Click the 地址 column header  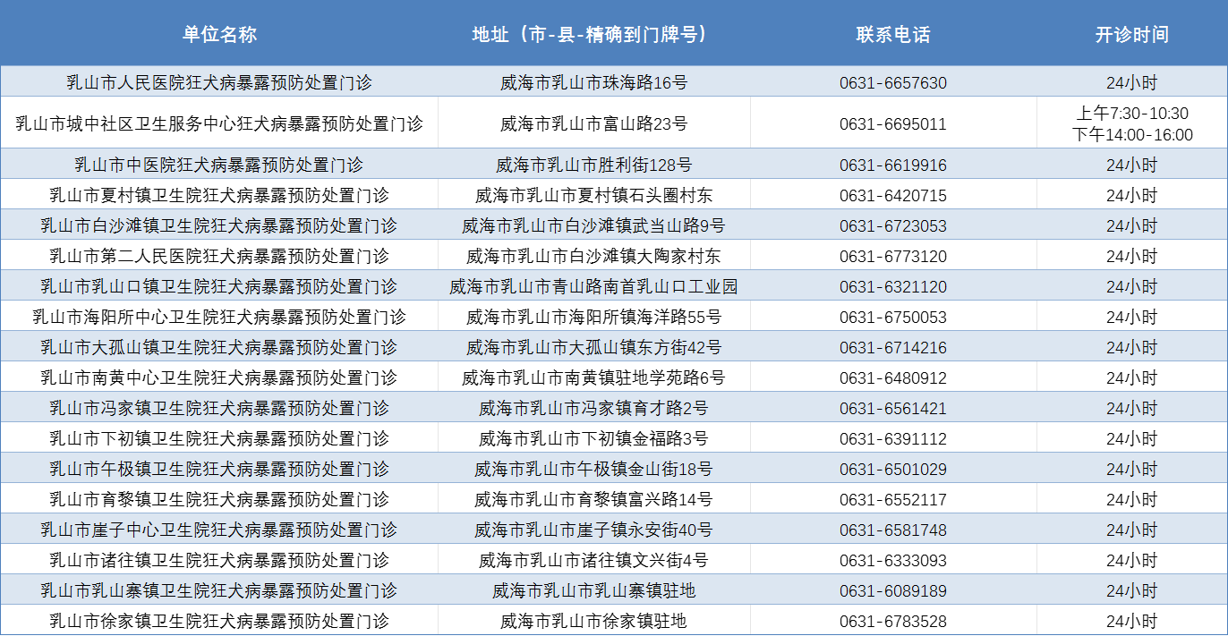coord(593,34)
